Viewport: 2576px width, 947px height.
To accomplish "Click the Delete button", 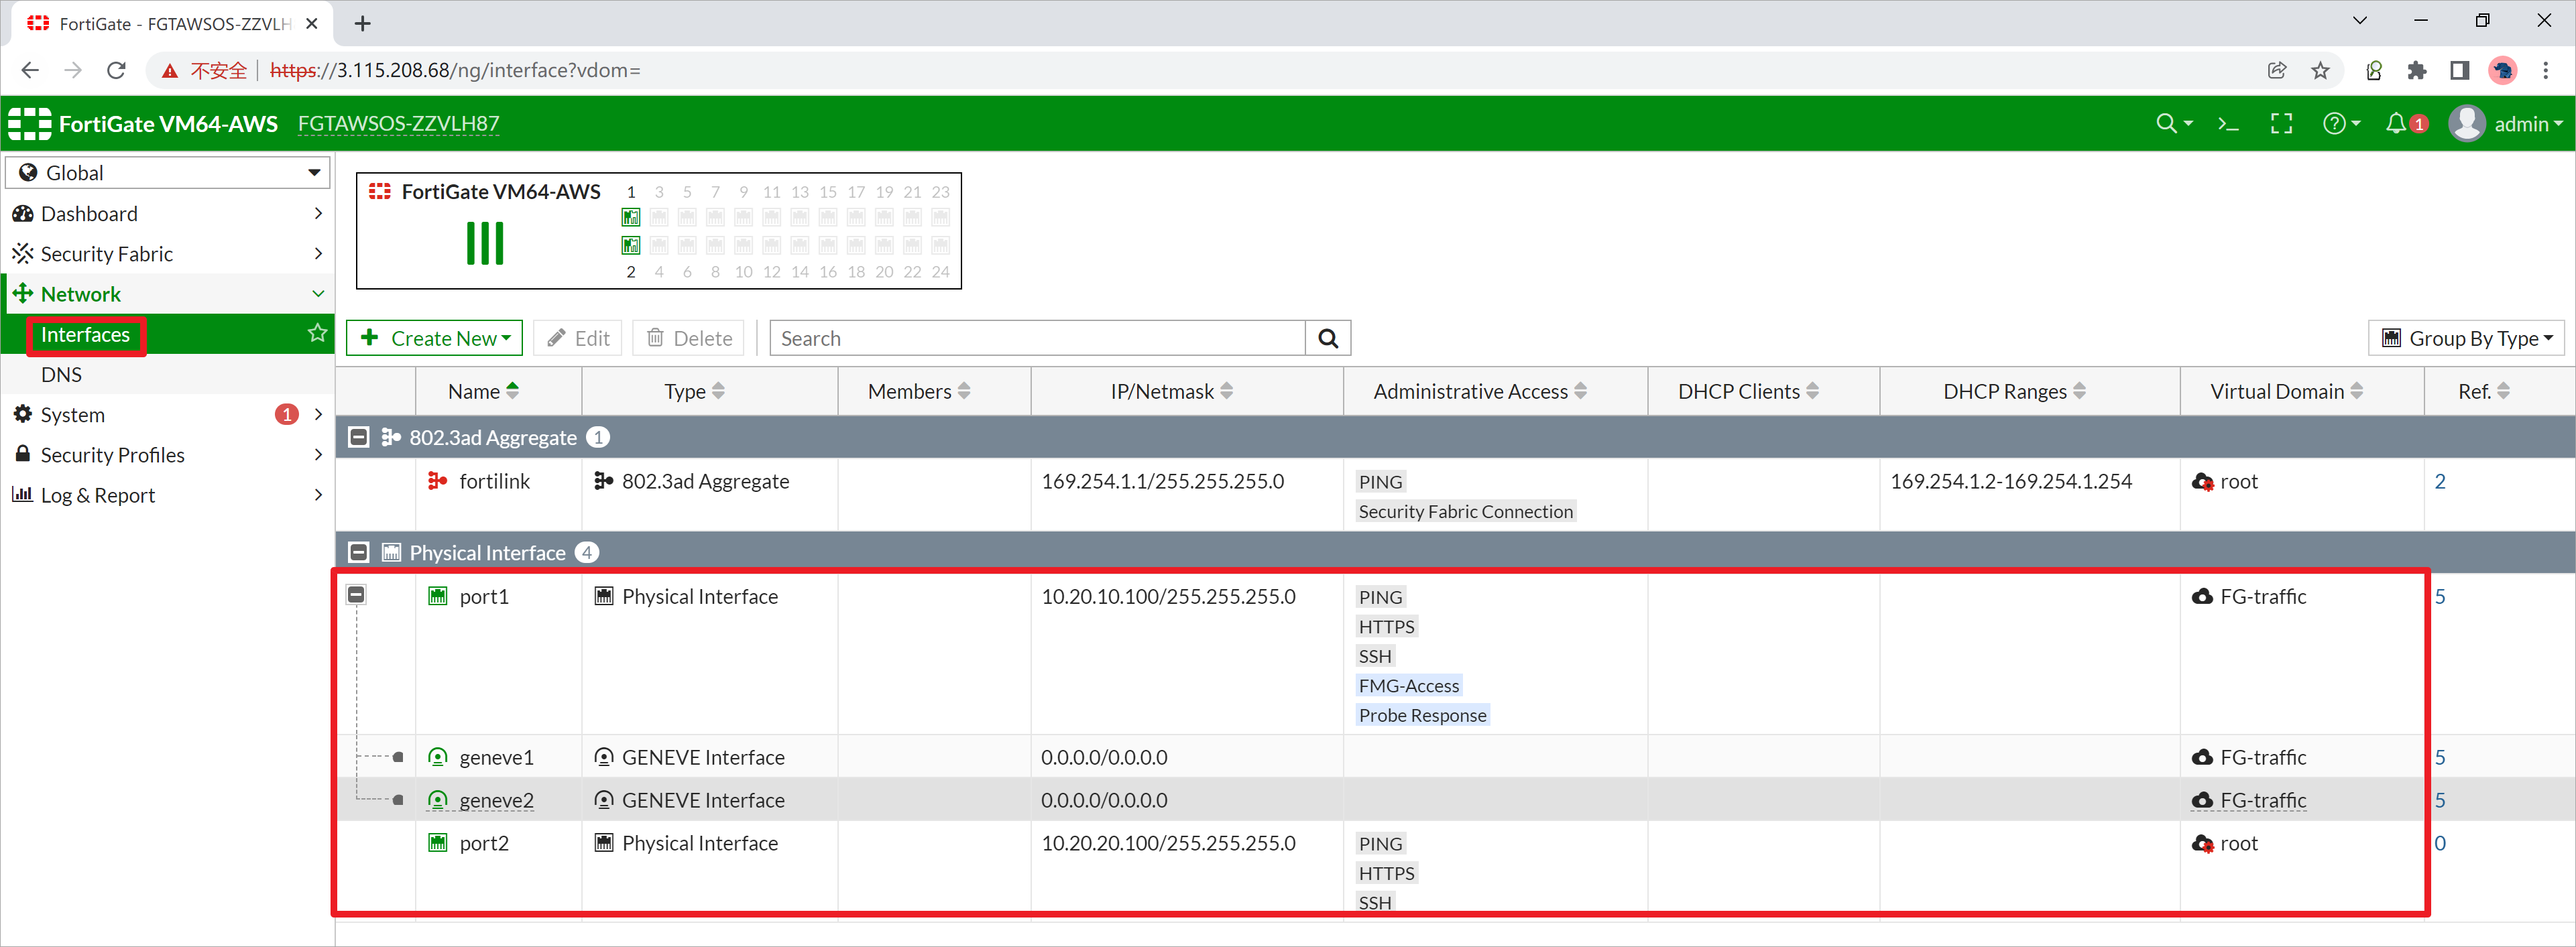I will pos(690,338).
